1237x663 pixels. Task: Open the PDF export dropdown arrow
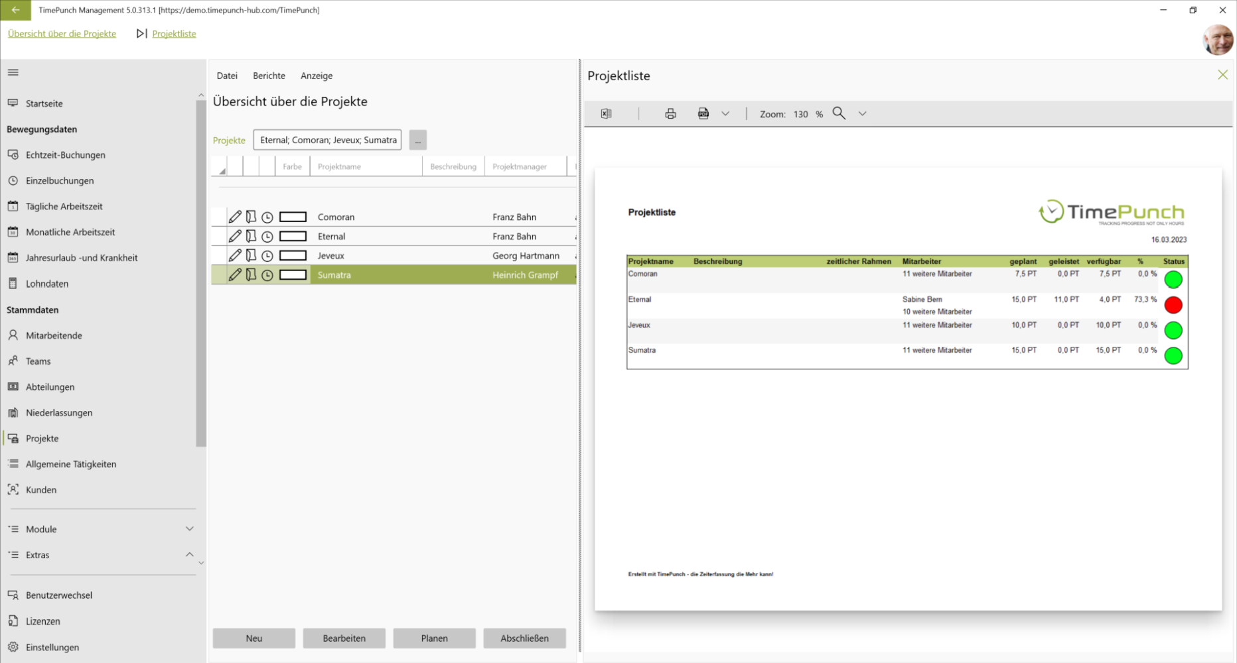pos(725,114)
